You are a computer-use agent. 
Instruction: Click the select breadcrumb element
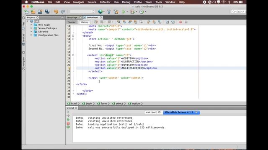[118, 104]
